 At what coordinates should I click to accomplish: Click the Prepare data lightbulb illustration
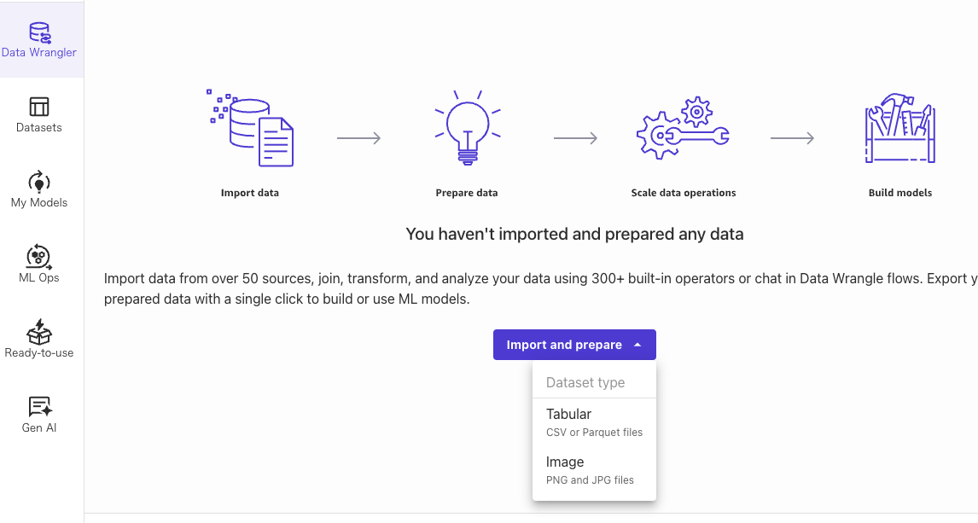point(467,128)
